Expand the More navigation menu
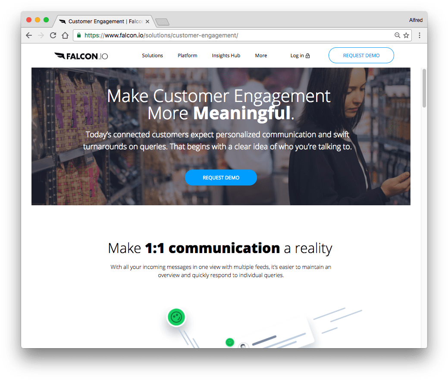This screenshot has width=448, height=380. 261,56
